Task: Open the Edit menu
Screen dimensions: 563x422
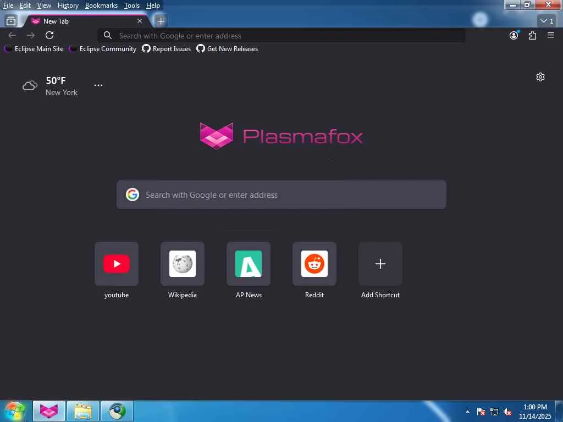Action: 25,5
